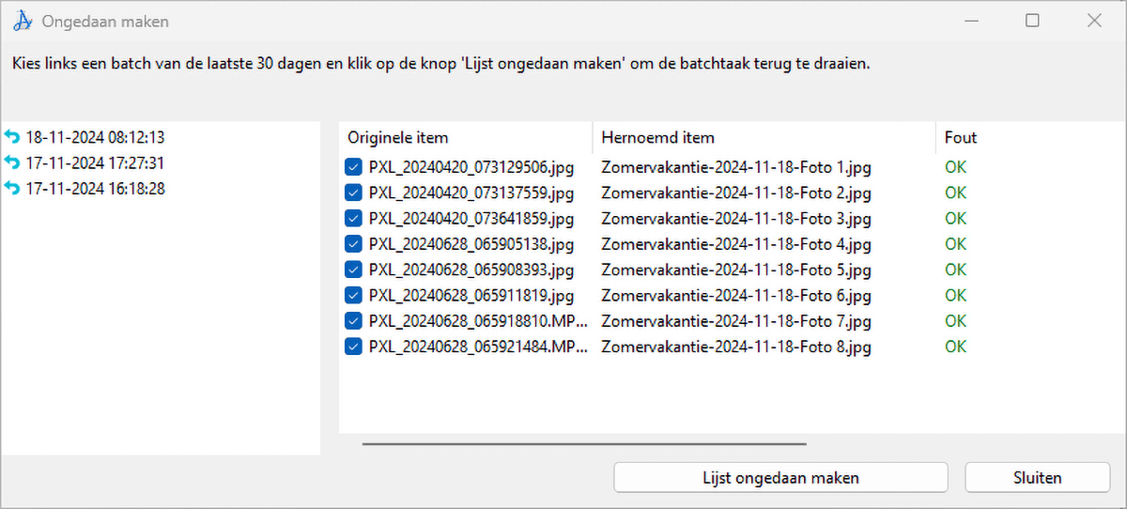1127x509 pixels.
Task: Maximize the Ongedaan maken window
Action: click(1032, 21)
